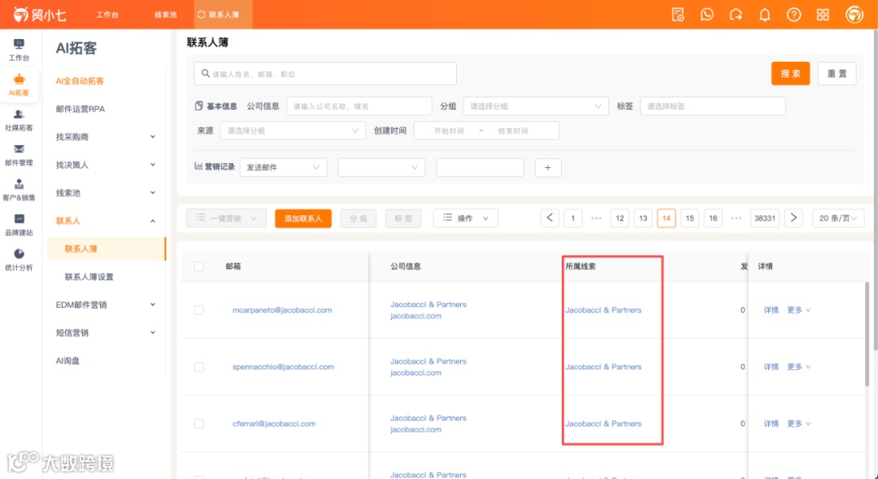Collapse the 联系人 menu
Image resolution: width=878 pixels, height=479 pixels.
pos(153,222)
